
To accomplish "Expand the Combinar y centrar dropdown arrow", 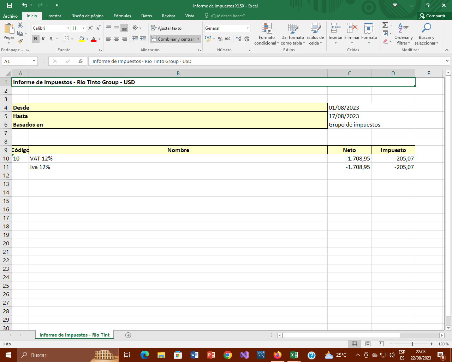I will [x=198, y=39].
